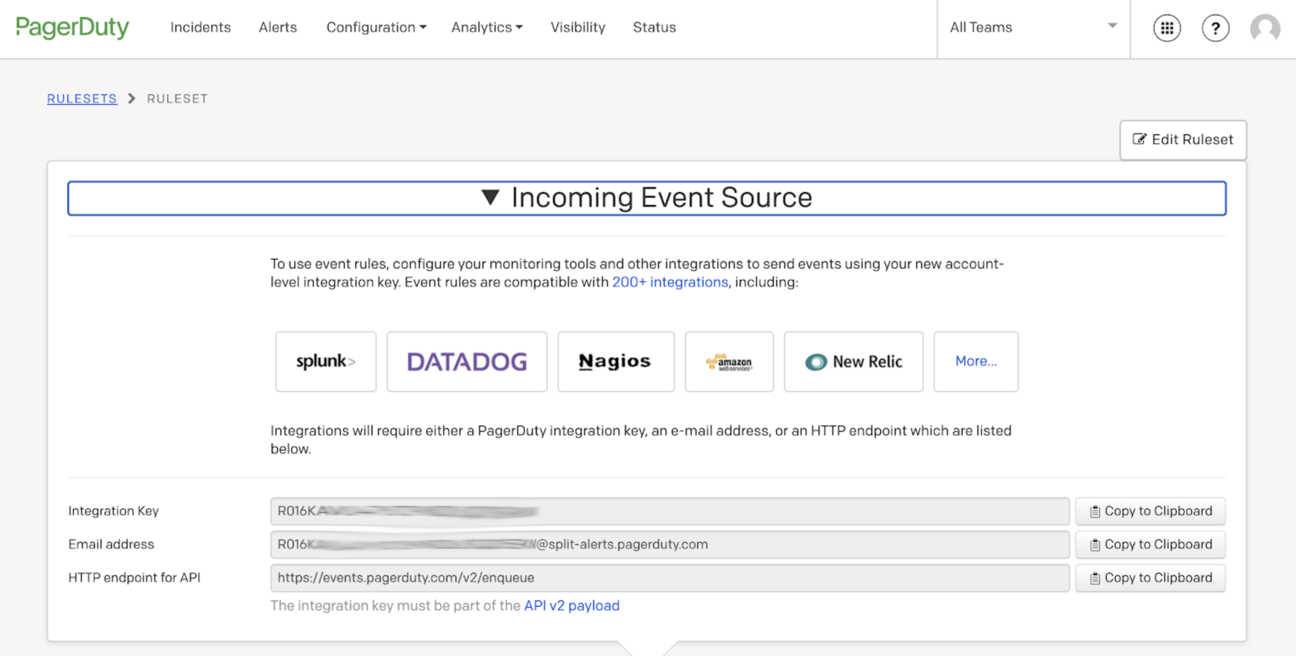This screenshot has width=1296, height=656.
Task: Navigate to the RULESETS breadcrumb link
Action: tap(82, 99)
